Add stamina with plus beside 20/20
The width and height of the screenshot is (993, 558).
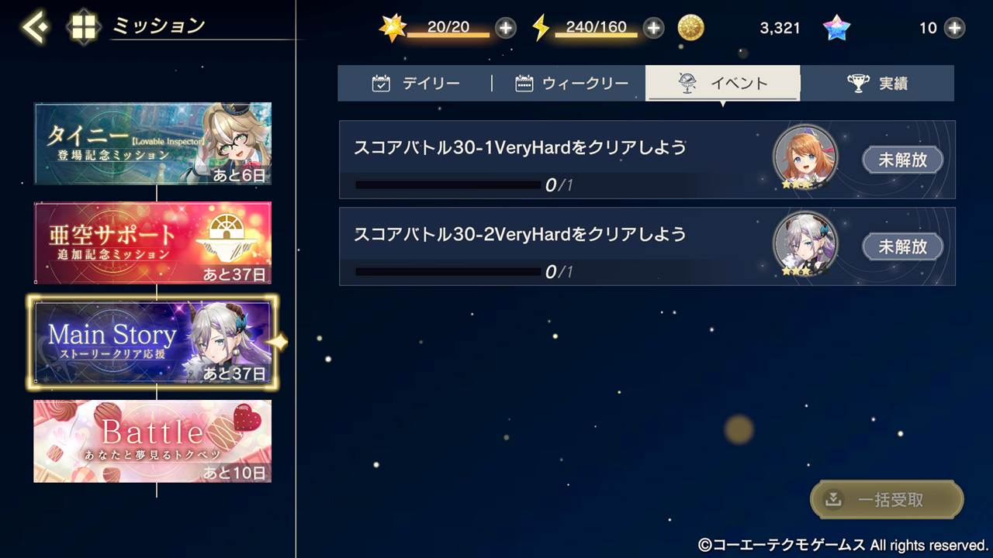pyautogui.click(x=505, y=29)
